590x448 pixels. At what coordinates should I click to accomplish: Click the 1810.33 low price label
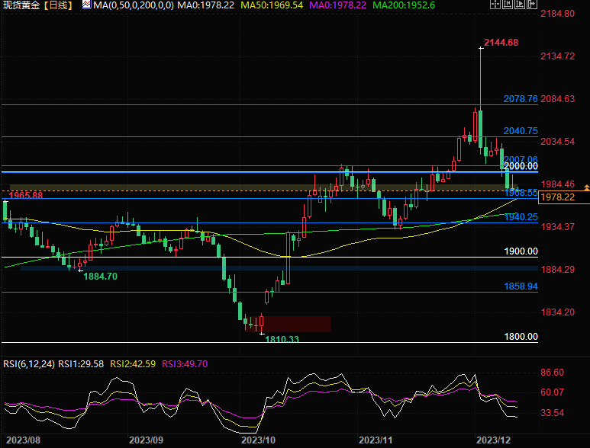point(282,339)
